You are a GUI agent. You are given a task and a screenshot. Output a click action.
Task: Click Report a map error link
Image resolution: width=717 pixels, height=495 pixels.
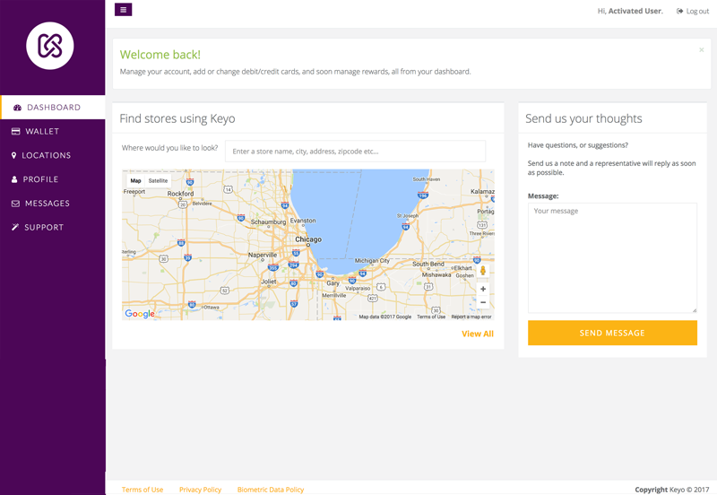471,317
